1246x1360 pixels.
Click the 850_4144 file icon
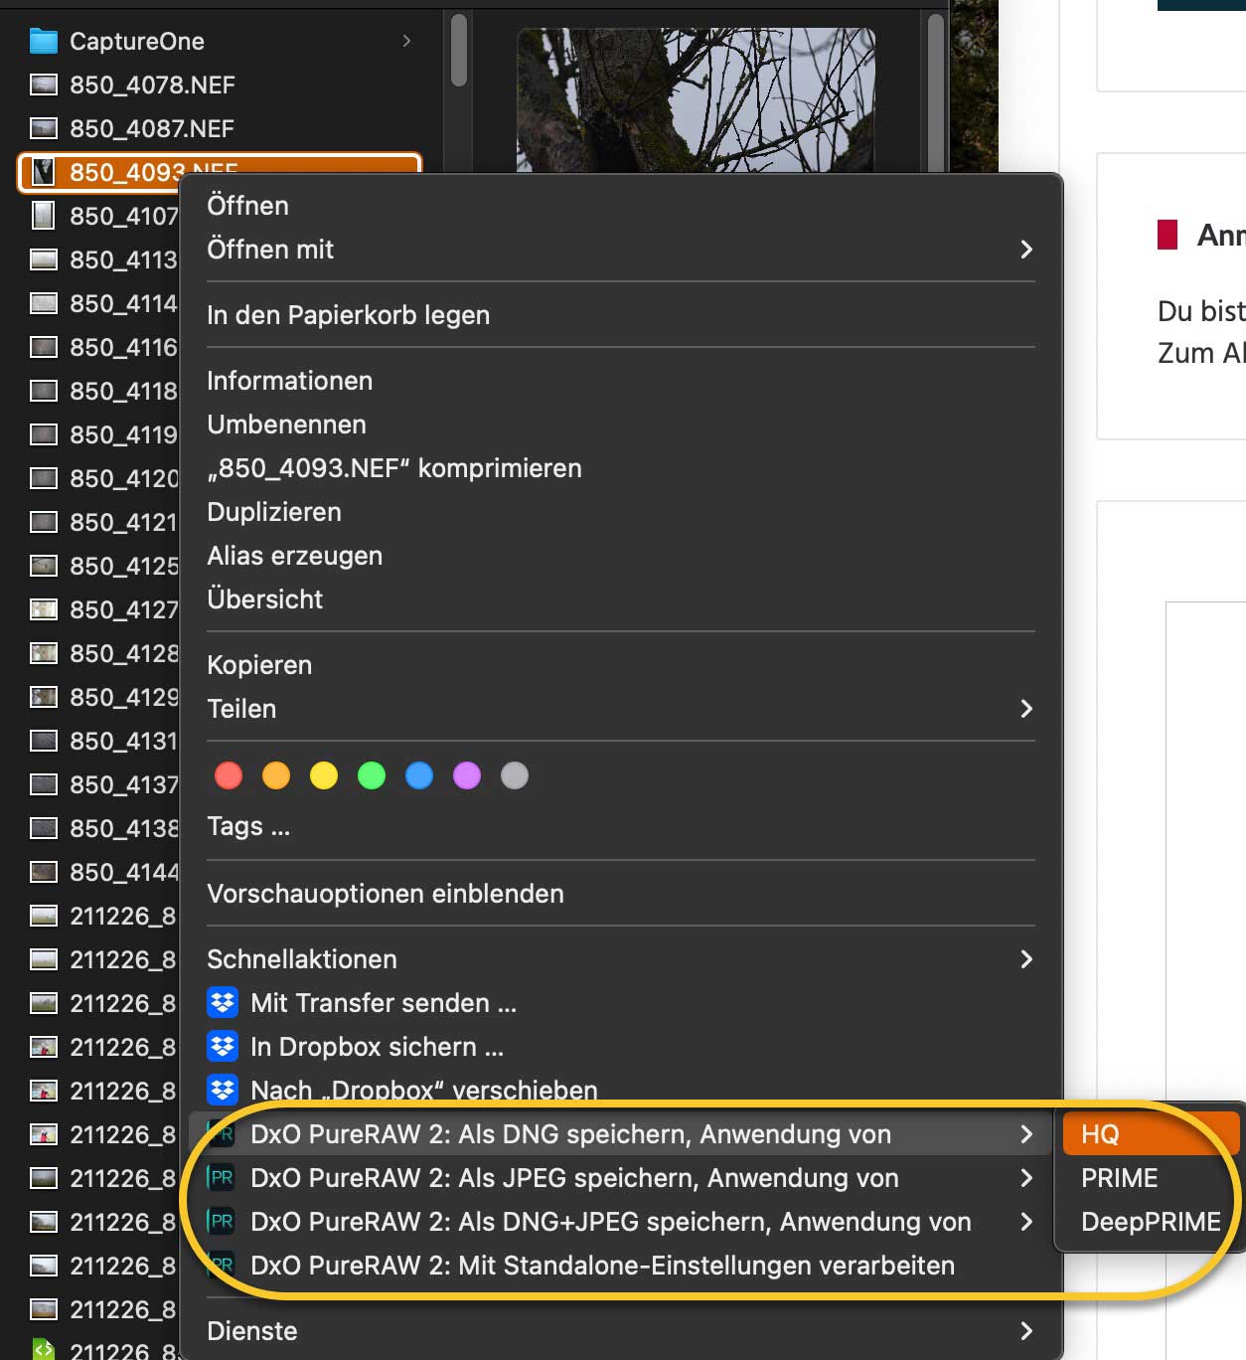pos(44,872)
